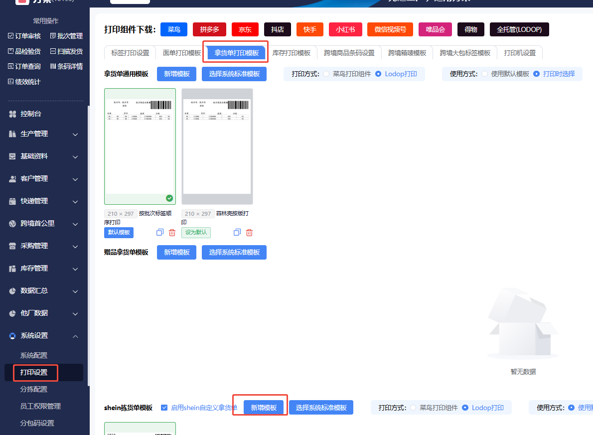593x435 pixels.
Task: Copy the 菲林壳按版打印 template
Action: point(237,232)
